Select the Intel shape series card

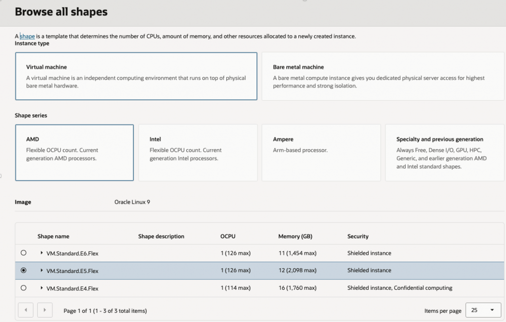pyautogui.click(x=198, y=153)
